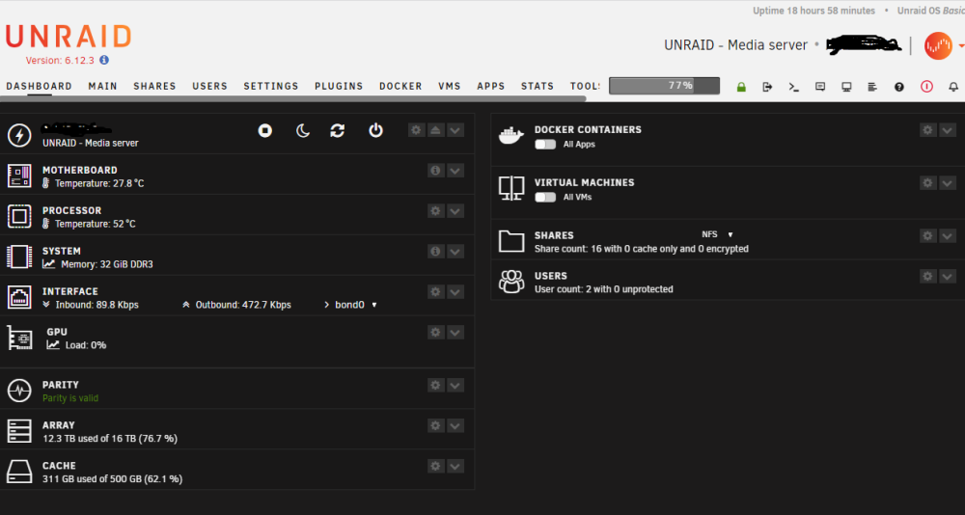Viewport: 965px width, 515px height.
Task: Expand the GPU tile chevron
Action: (455, 333)
